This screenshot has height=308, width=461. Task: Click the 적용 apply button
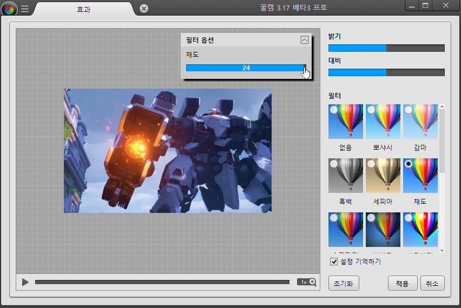[402, 284]
